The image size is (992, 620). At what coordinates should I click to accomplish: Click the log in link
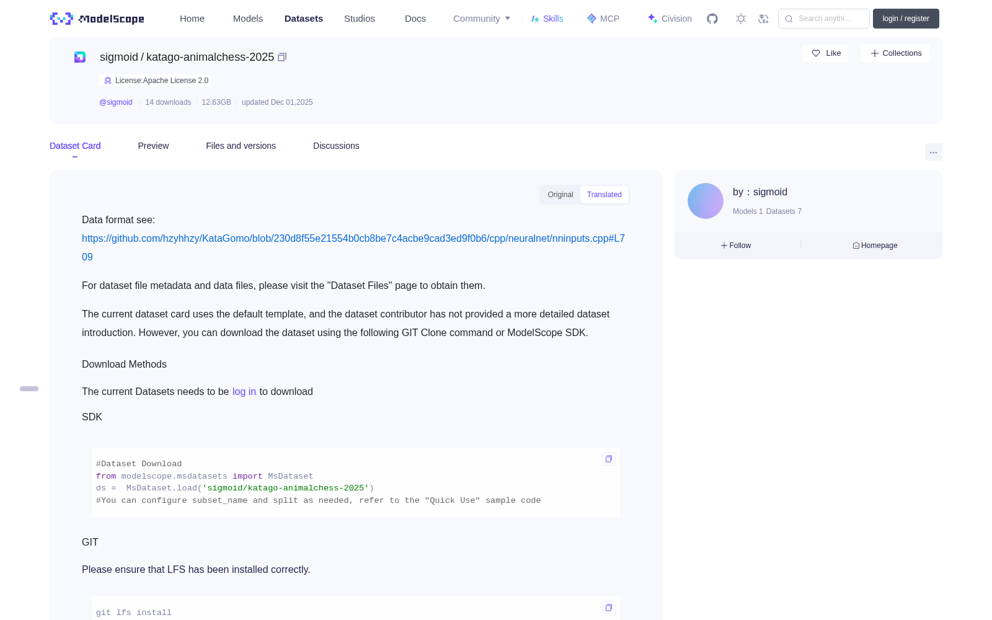244,392
